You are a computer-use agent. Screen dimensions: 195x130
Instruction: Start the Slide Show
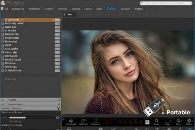point(83,122)
